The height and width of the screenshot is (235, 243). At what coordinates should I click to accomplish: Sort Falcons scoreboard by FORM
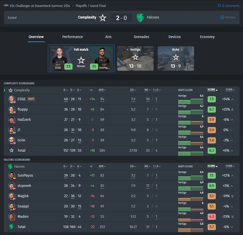pyautogui.click(x=230, y=166)
